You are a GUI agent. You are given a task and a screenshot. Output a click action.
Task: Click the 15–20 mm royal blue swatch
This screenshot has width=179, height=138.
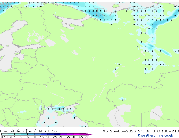click(x=44, y=134)
